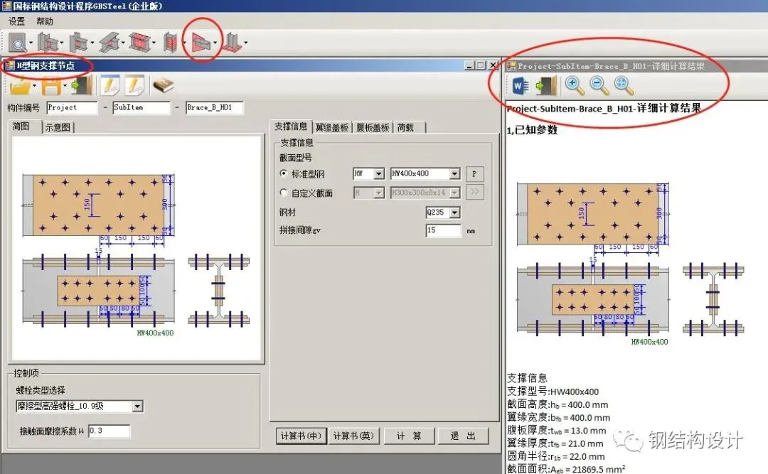
Task: Click the 接触面摩擦系数 field showing 0.3
Action: click(x=110, y=431)
